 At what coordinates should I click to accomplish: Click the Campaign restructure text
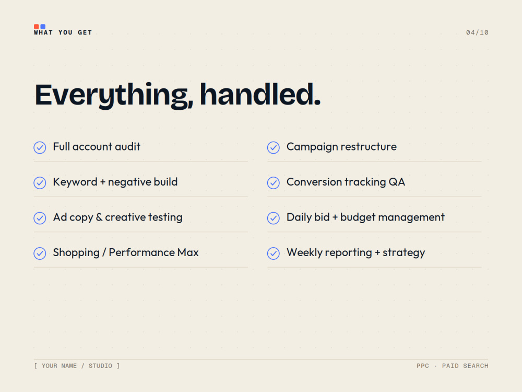(x=341, y=147)
